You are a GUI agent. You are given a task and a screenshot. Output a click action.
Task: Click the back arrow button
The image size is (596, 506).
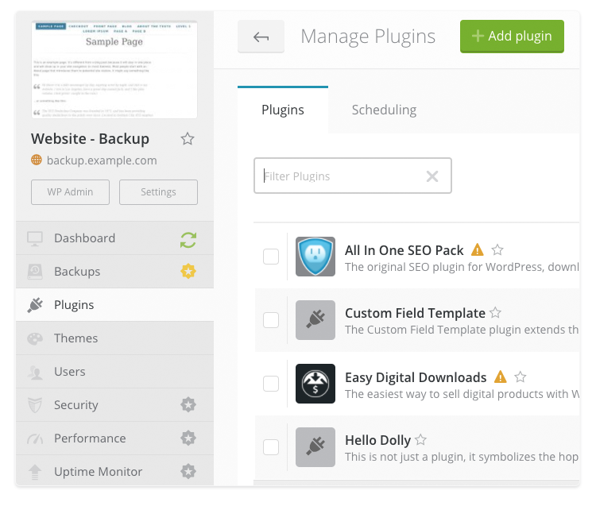coord(261,37)
